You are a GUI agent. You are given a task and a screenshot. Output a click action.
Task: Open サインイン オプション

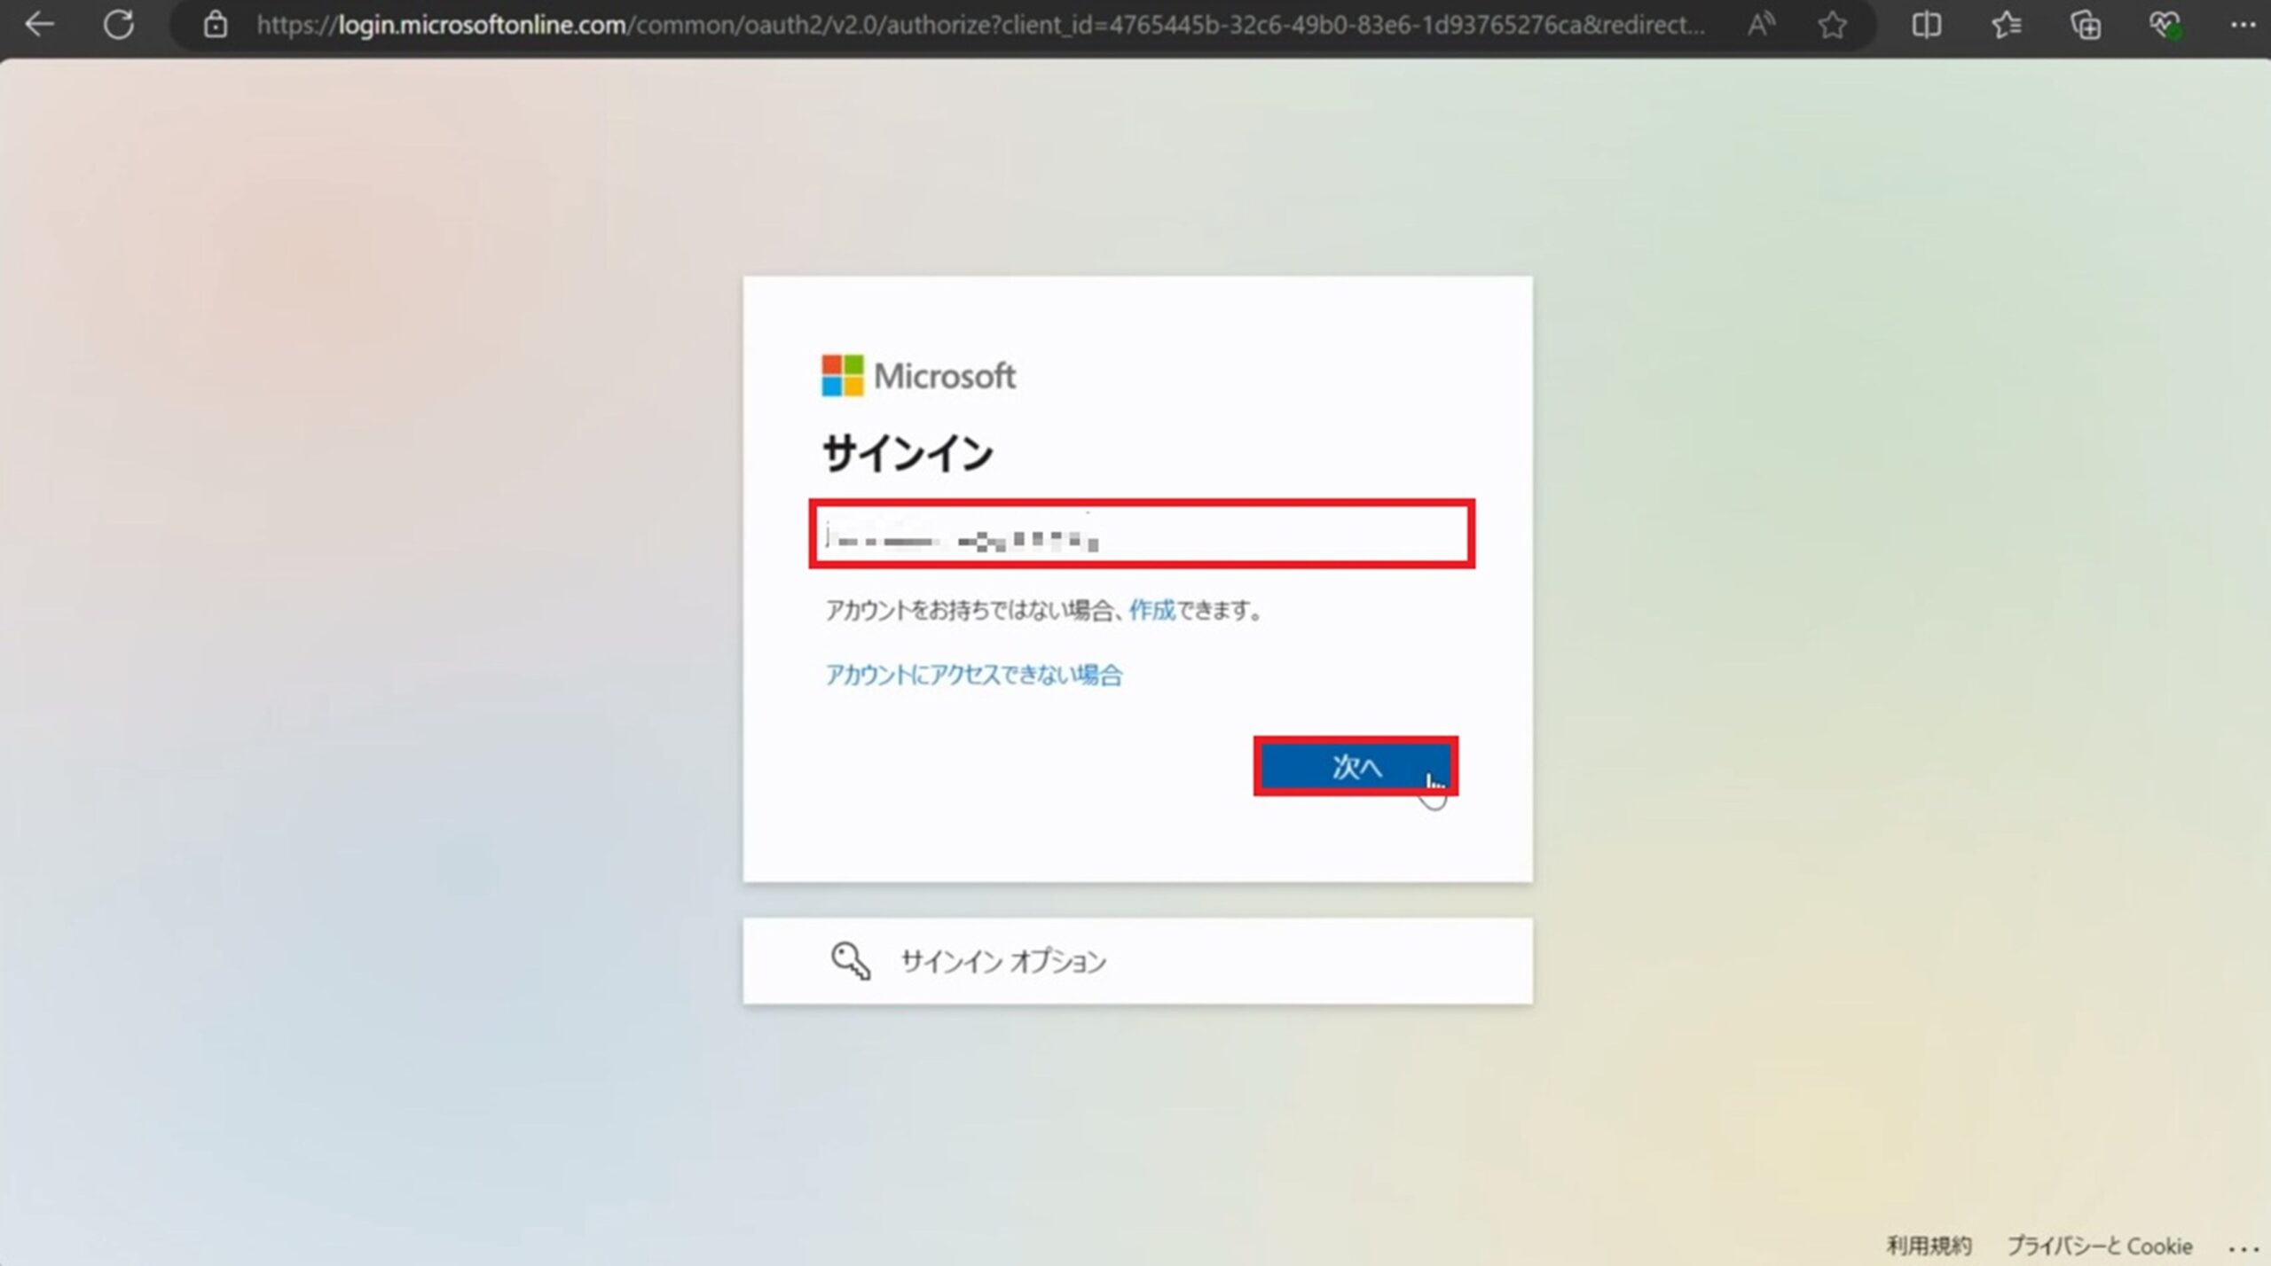[1137, 961]
